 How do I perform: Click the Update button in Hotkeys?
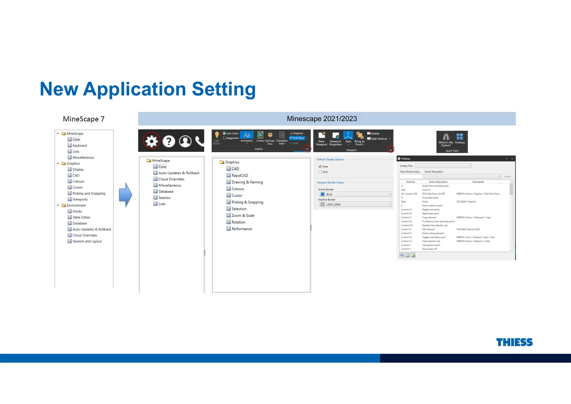(x=507, y=176)
